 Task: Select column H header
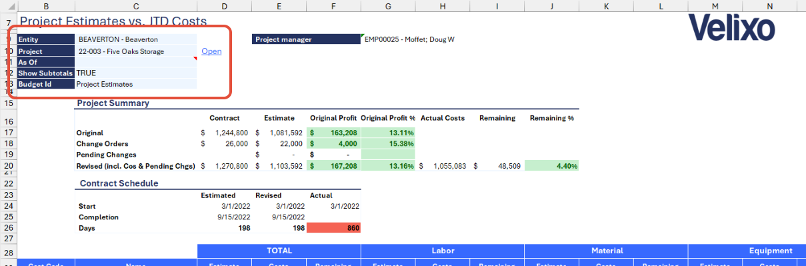point(443,6)
